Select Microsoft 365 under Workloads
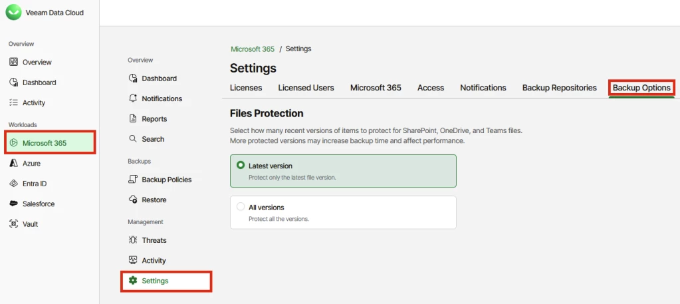The height and width of the screenshot is (304, 680). (x=44, y=143)
